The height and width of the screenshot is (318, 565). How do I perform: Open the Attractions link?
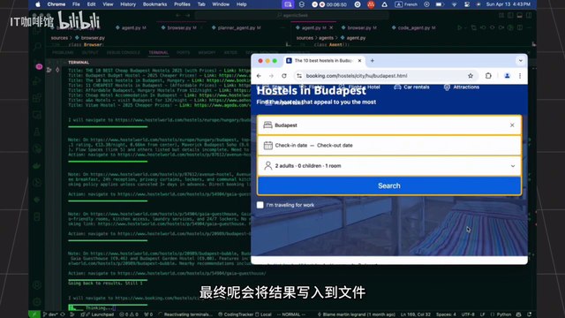tap(461, 87)
